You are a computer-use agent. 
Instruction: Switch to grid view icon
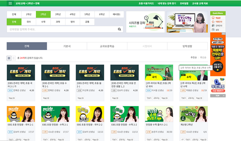coord(9,58)
